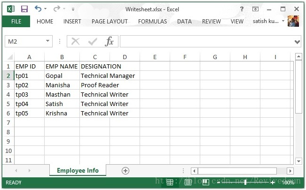The image size is (306, 190).
Task: Go to next sheet tab arrow
Action: (x=29, y=170)
